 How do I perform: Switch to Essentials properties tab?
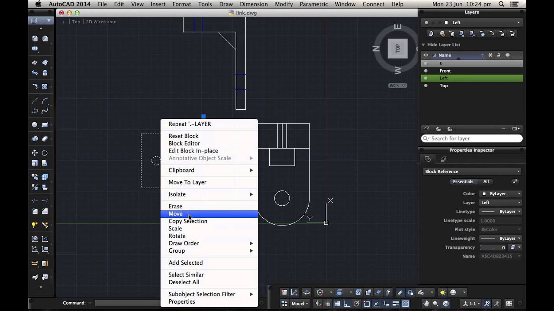pyautogui.click(x=463, y=182)
